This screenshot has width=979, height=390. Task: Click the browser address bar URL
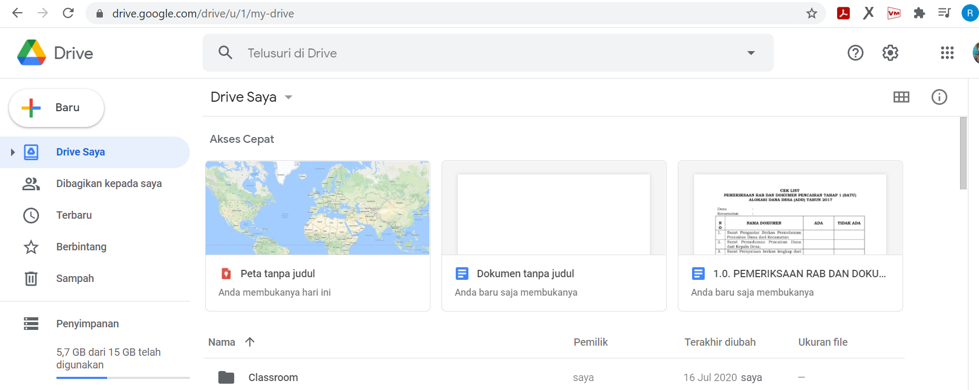point(203,14)
